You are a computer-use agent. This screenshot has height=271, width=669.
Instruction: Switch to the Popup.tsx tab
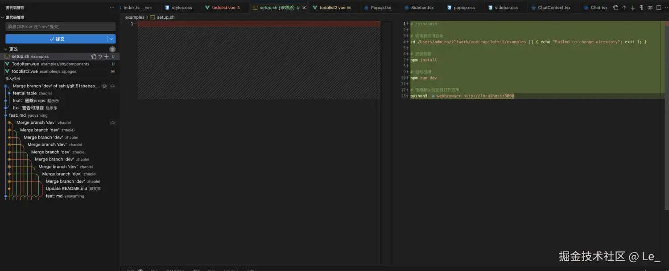377,8
